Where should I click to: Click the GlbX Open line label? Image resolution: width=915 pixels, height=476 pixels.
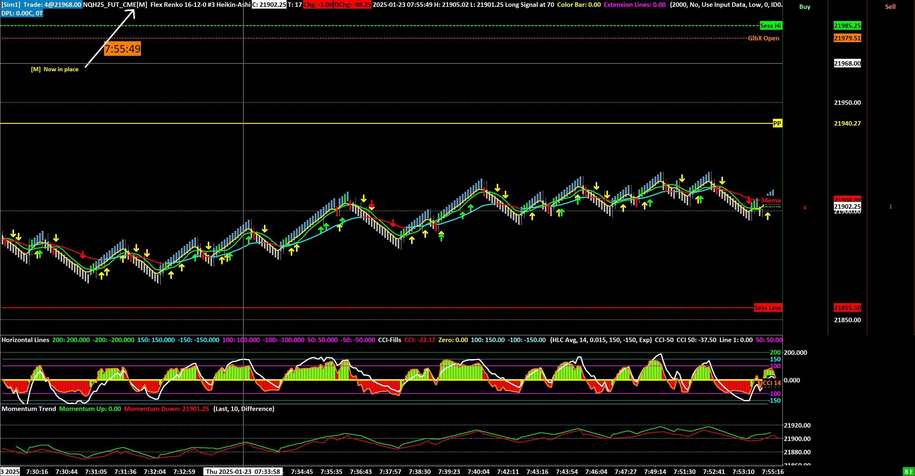[x=763, y=38]
